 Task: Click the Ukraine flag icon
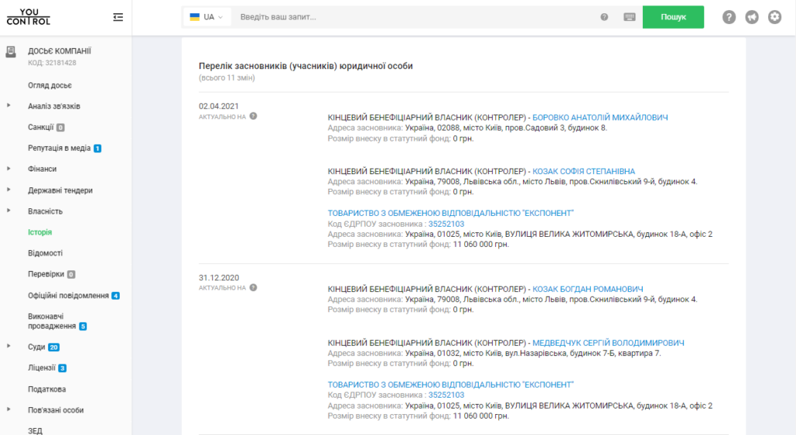tap(194, 17)
